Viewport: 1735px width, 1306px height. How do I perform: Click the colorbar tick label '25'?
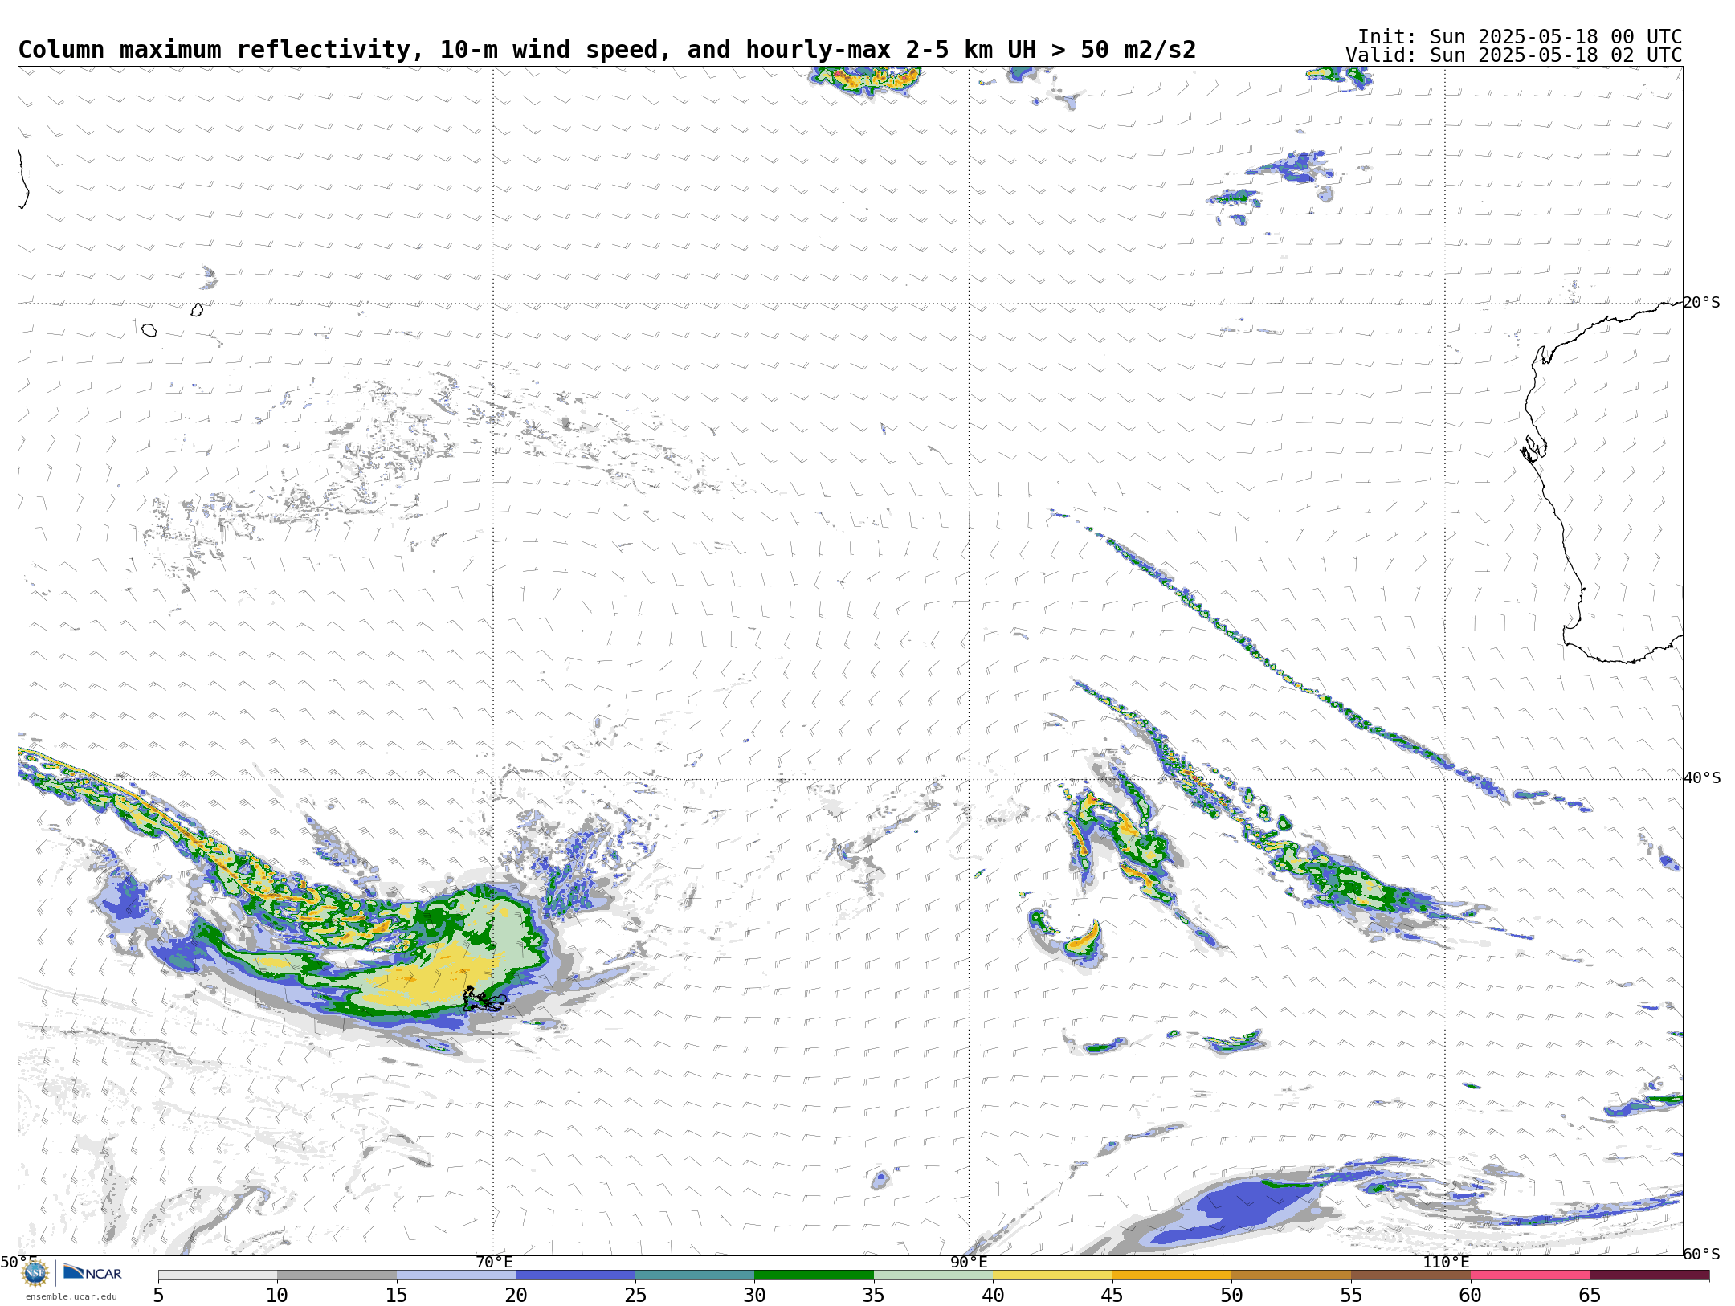635,1295
